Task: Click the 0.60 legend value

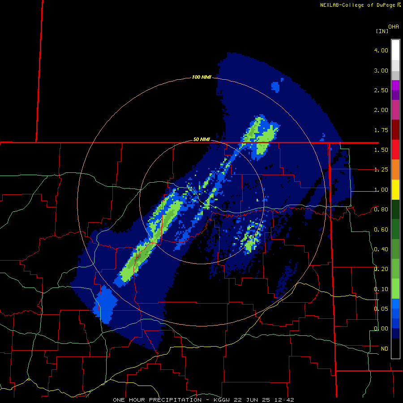Action: tap(381, 230)
